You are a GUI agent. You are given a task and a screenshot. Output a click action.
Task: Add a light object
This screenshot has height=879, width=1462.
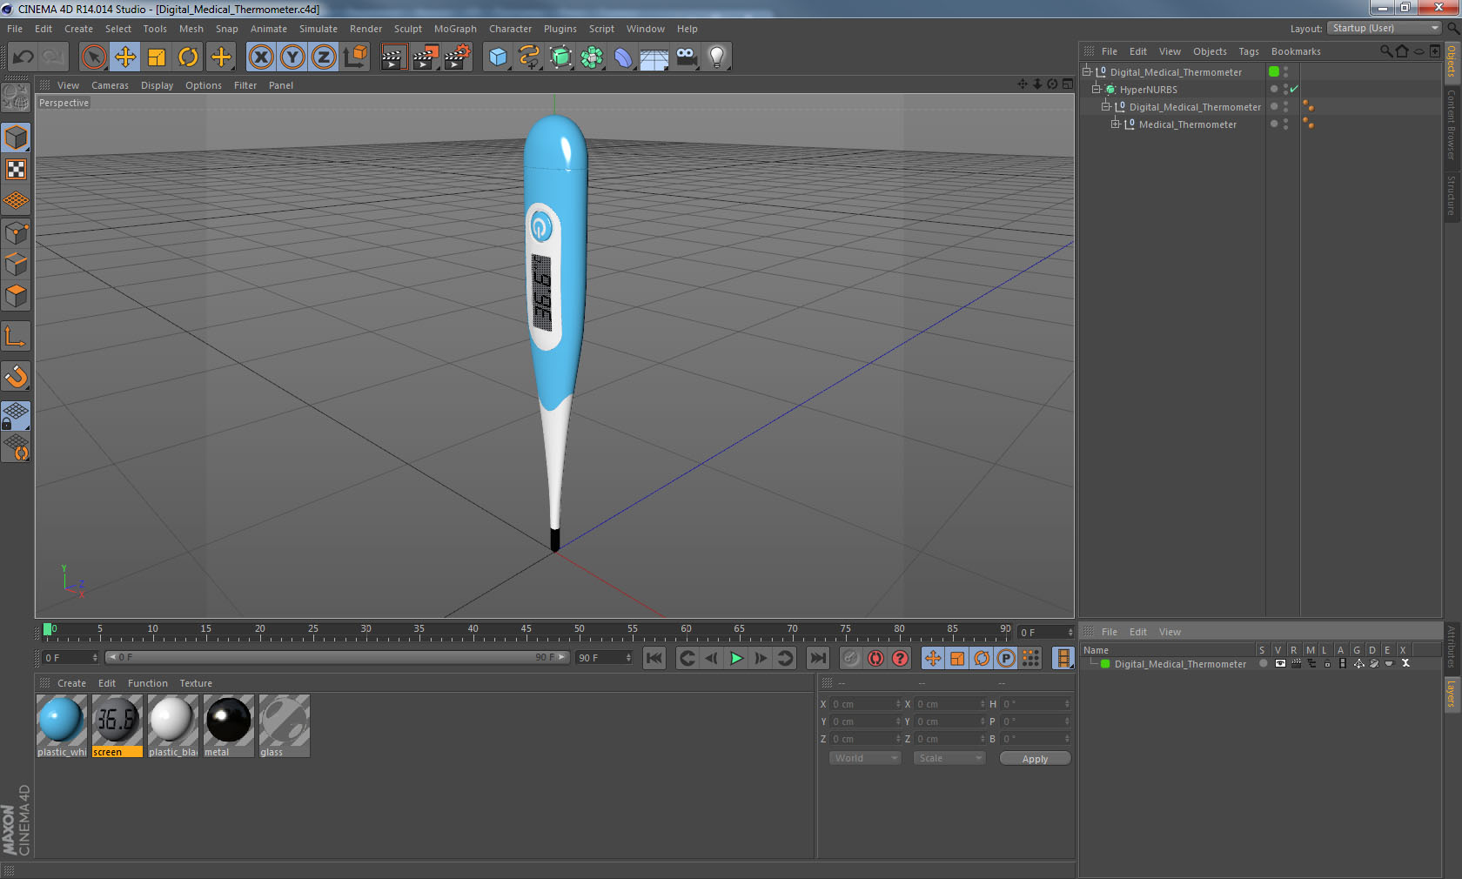coord(717,57)
